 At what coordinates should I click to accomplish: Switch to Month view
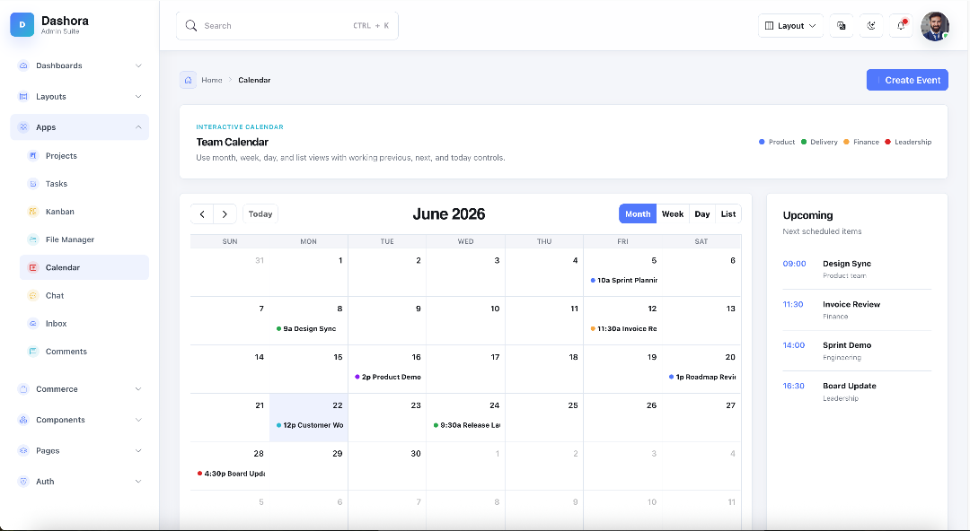tap(638, 213)
